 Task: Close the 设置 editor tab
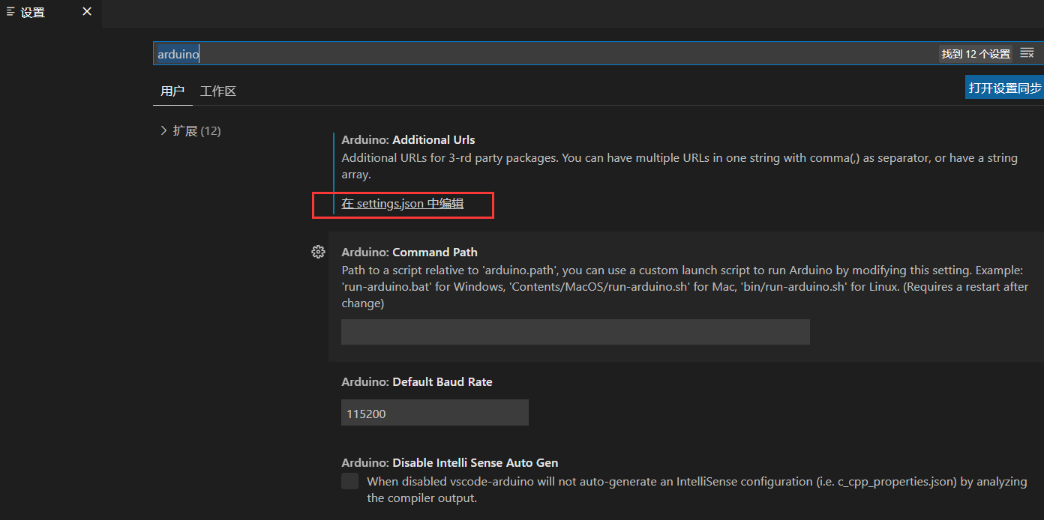86,12
